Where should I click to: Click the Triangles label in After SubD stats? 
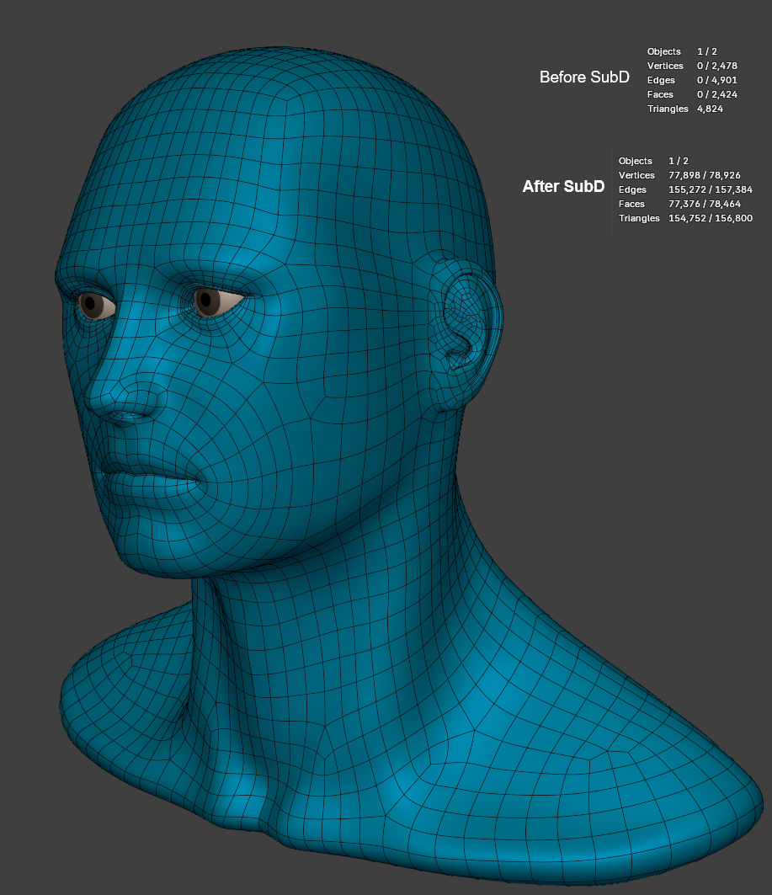tap(639, 218)
